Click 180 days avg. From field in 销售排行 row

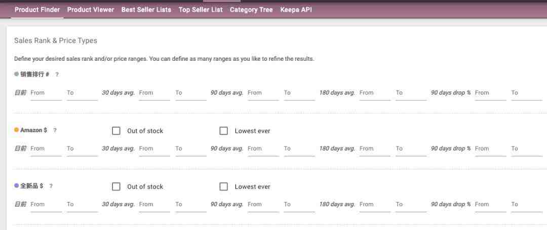tap(375, 93)
